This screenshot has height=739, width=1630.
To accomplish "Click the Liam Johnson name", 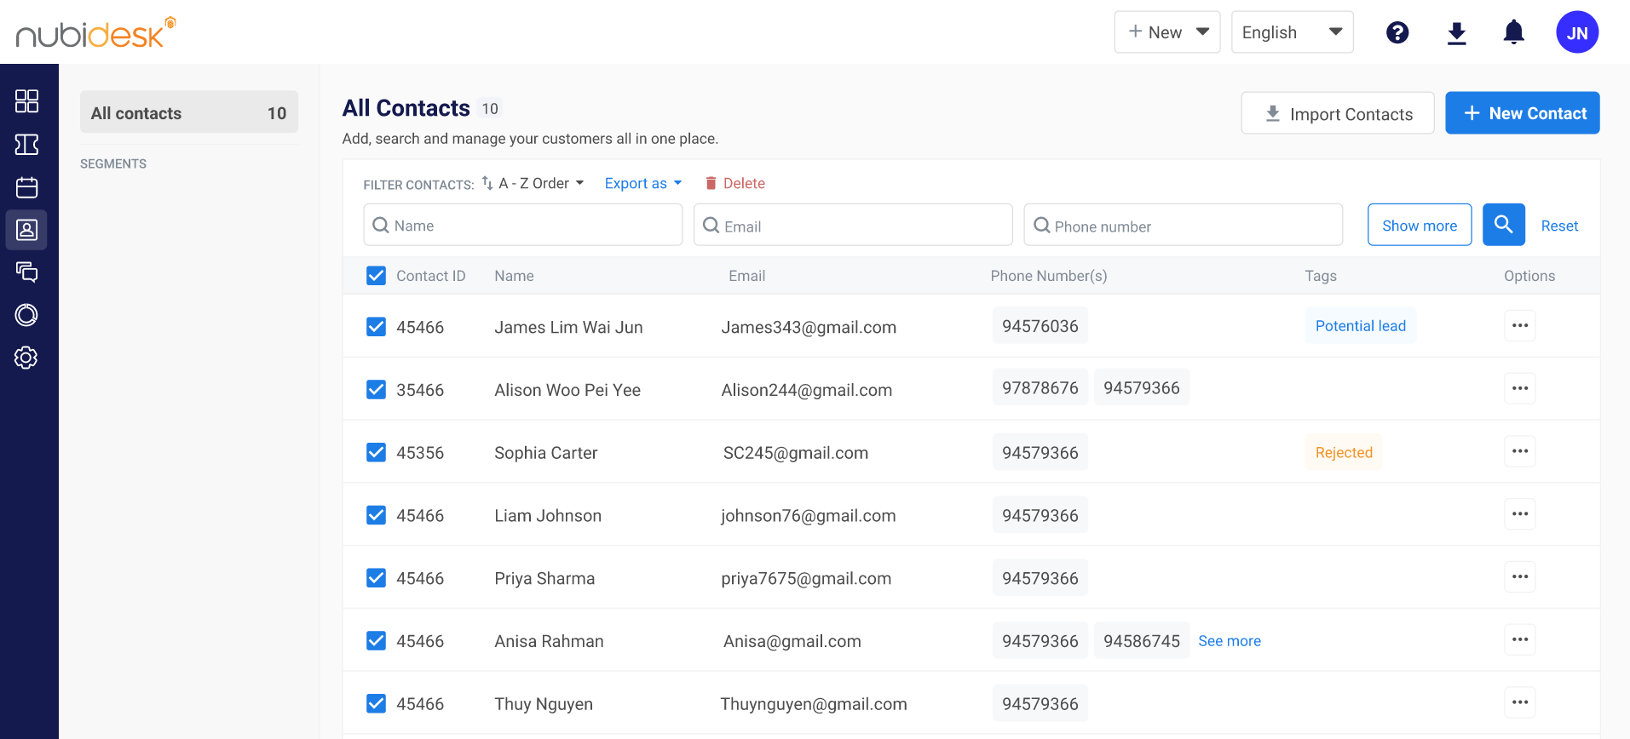I will (x=548, y=516).
